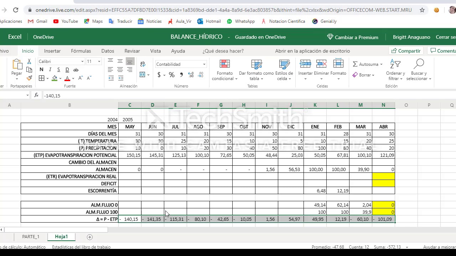This screenshot has height=256, width=456.
Task: Toggle italic (I) formatting
Action: [50, 70]
